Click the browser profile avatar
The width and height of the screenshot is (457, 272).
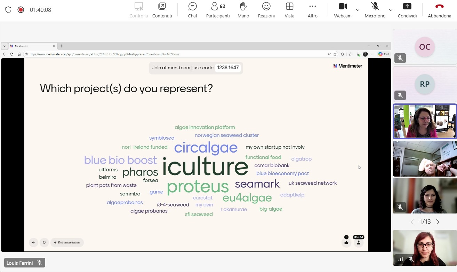tap(365, 54)
